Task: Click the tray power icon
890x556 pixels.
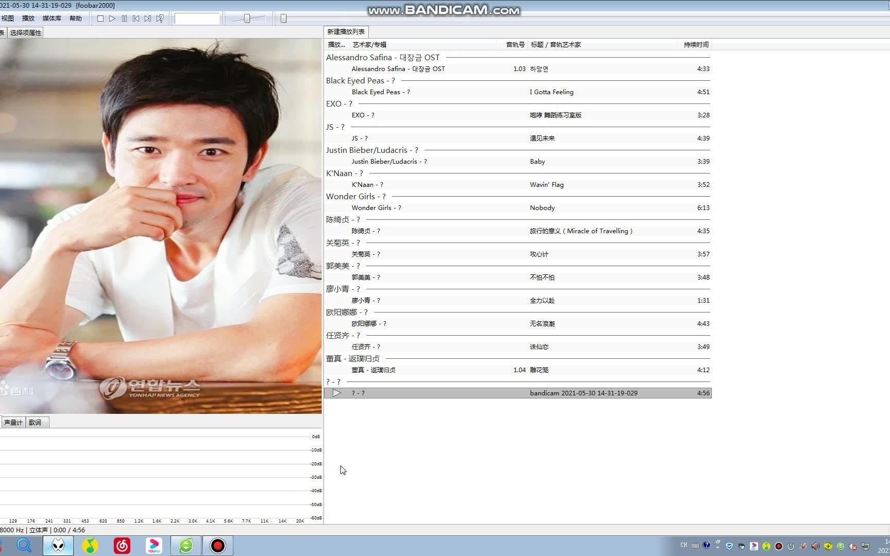Action: tap(791, 546)
